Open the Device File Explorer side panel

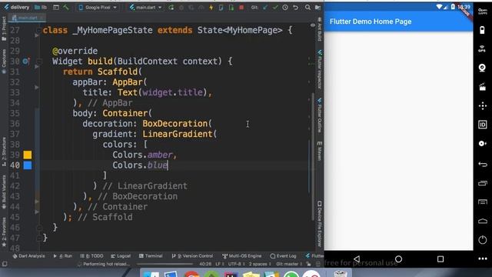[320, 224]
